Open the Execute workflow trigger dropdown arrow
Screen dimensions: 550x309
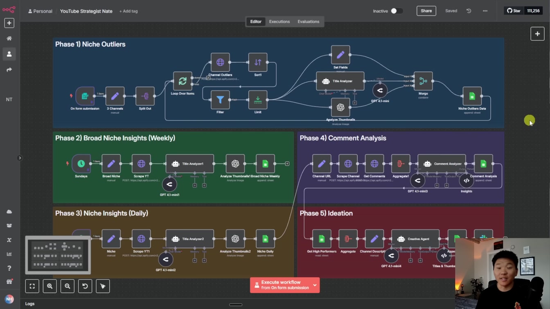pyautogui.click(x=315, y=285)
